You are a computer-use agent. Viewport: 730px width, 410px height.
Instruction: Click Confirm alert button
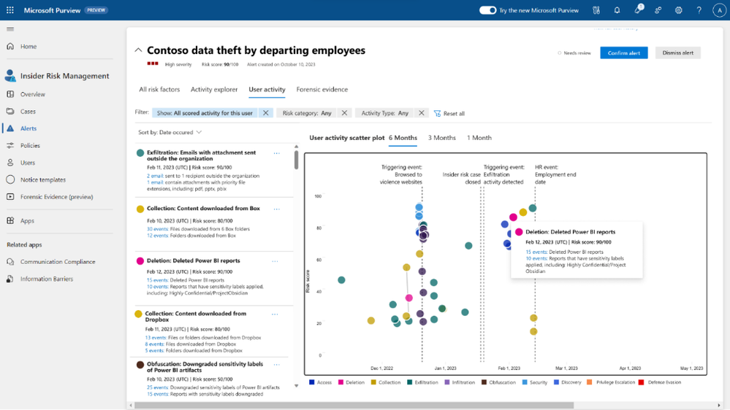click(x=623, y=53)
